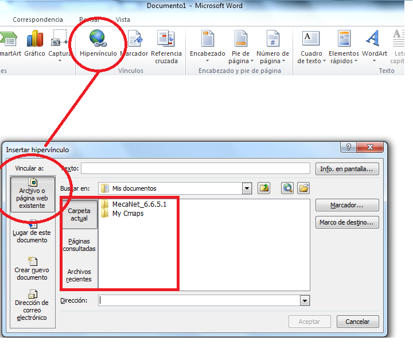The image size is (413, 348).
Task: Click the Marco de destino button
Action: 347,222
